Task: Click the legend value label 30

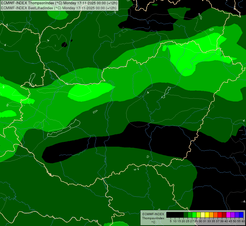Action: pyautogui.click(x=201, y=221)
